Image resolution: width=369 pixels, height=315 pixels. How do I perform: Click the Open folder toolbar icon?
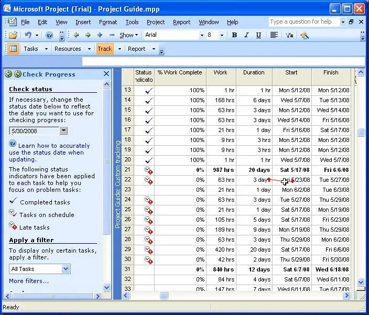[13, 35]
